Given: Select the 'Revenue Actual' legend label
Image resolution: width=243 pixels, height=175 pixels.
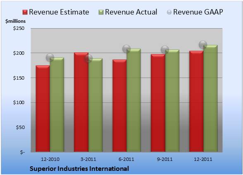Looking at the screenshot, I should 131,12.
